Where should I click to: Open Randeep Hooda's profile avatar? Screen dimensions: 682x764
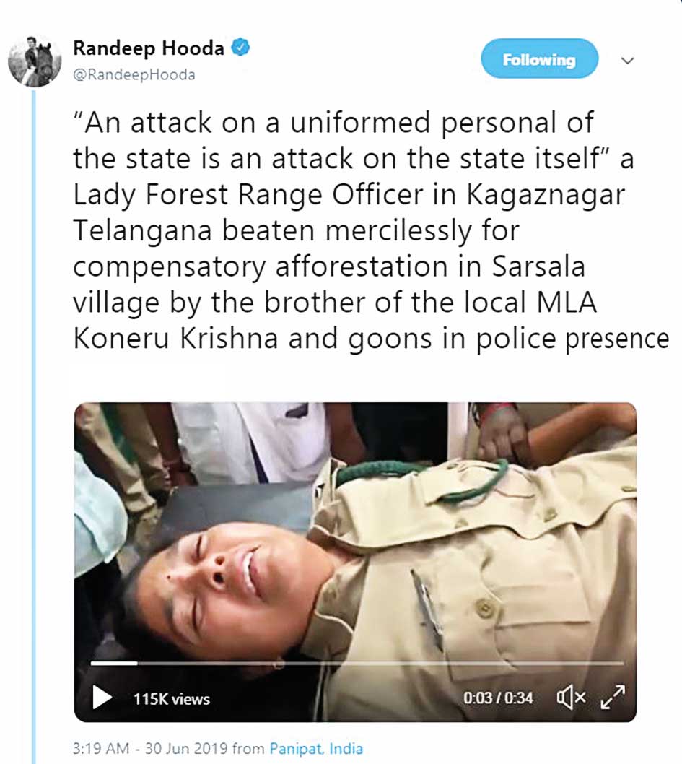35,61
